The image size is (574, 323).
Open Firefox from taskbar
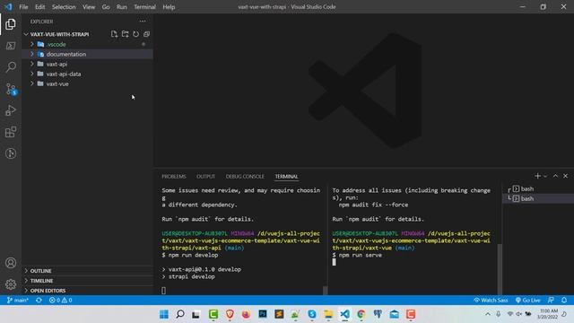click(x=246, y=314)
